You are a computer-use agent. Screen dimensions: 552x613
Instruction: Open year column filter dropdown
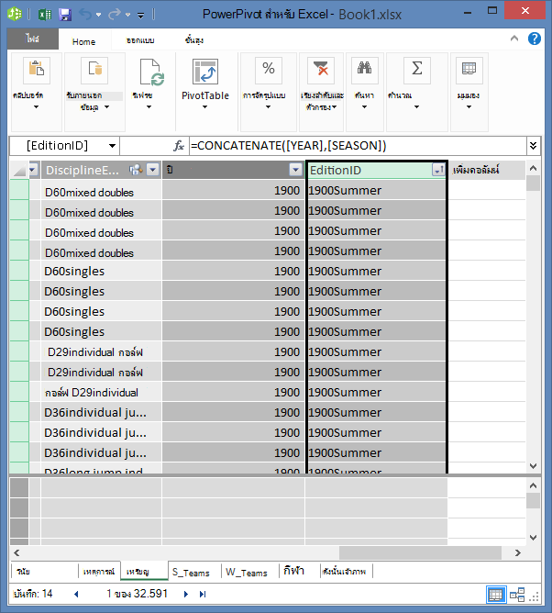coord(296,170)
